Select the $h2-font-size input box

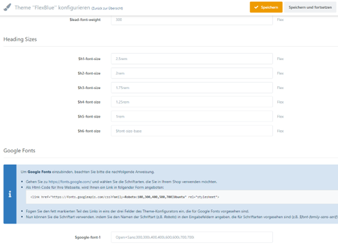192,73
